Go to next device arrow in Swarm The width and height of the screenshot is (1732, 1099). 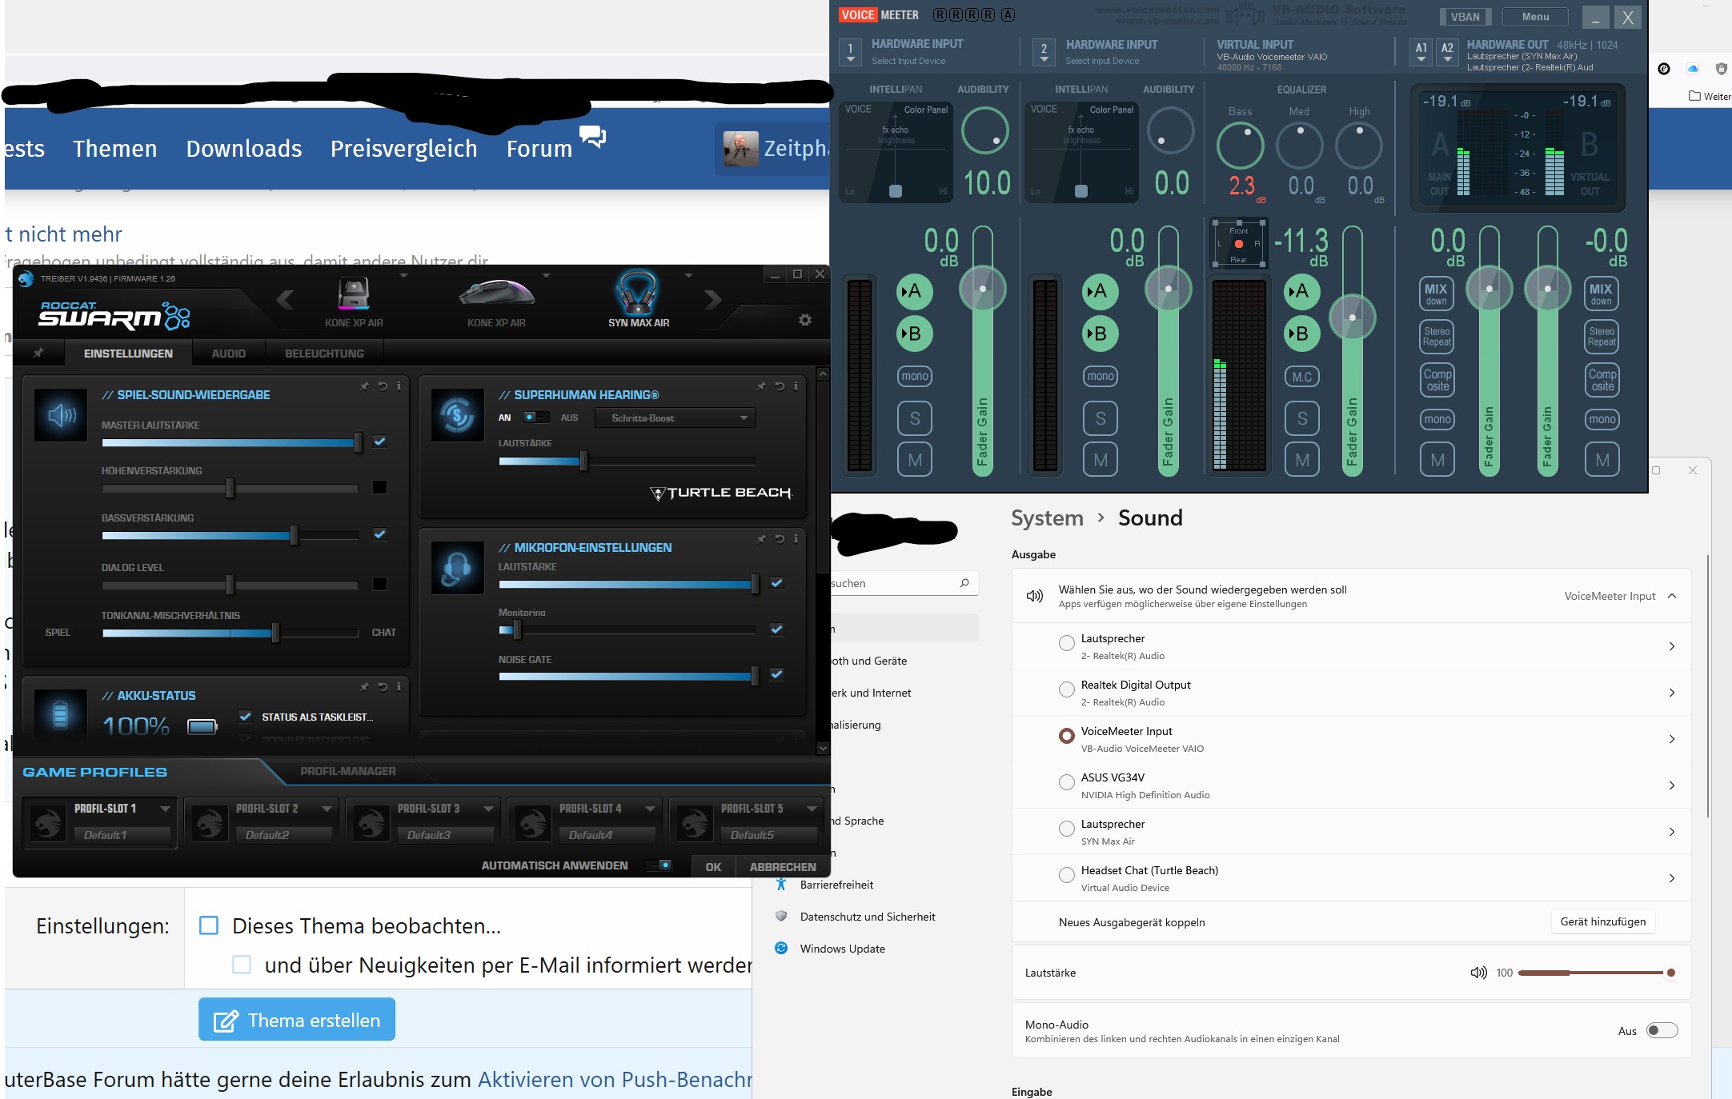point(713,300)
